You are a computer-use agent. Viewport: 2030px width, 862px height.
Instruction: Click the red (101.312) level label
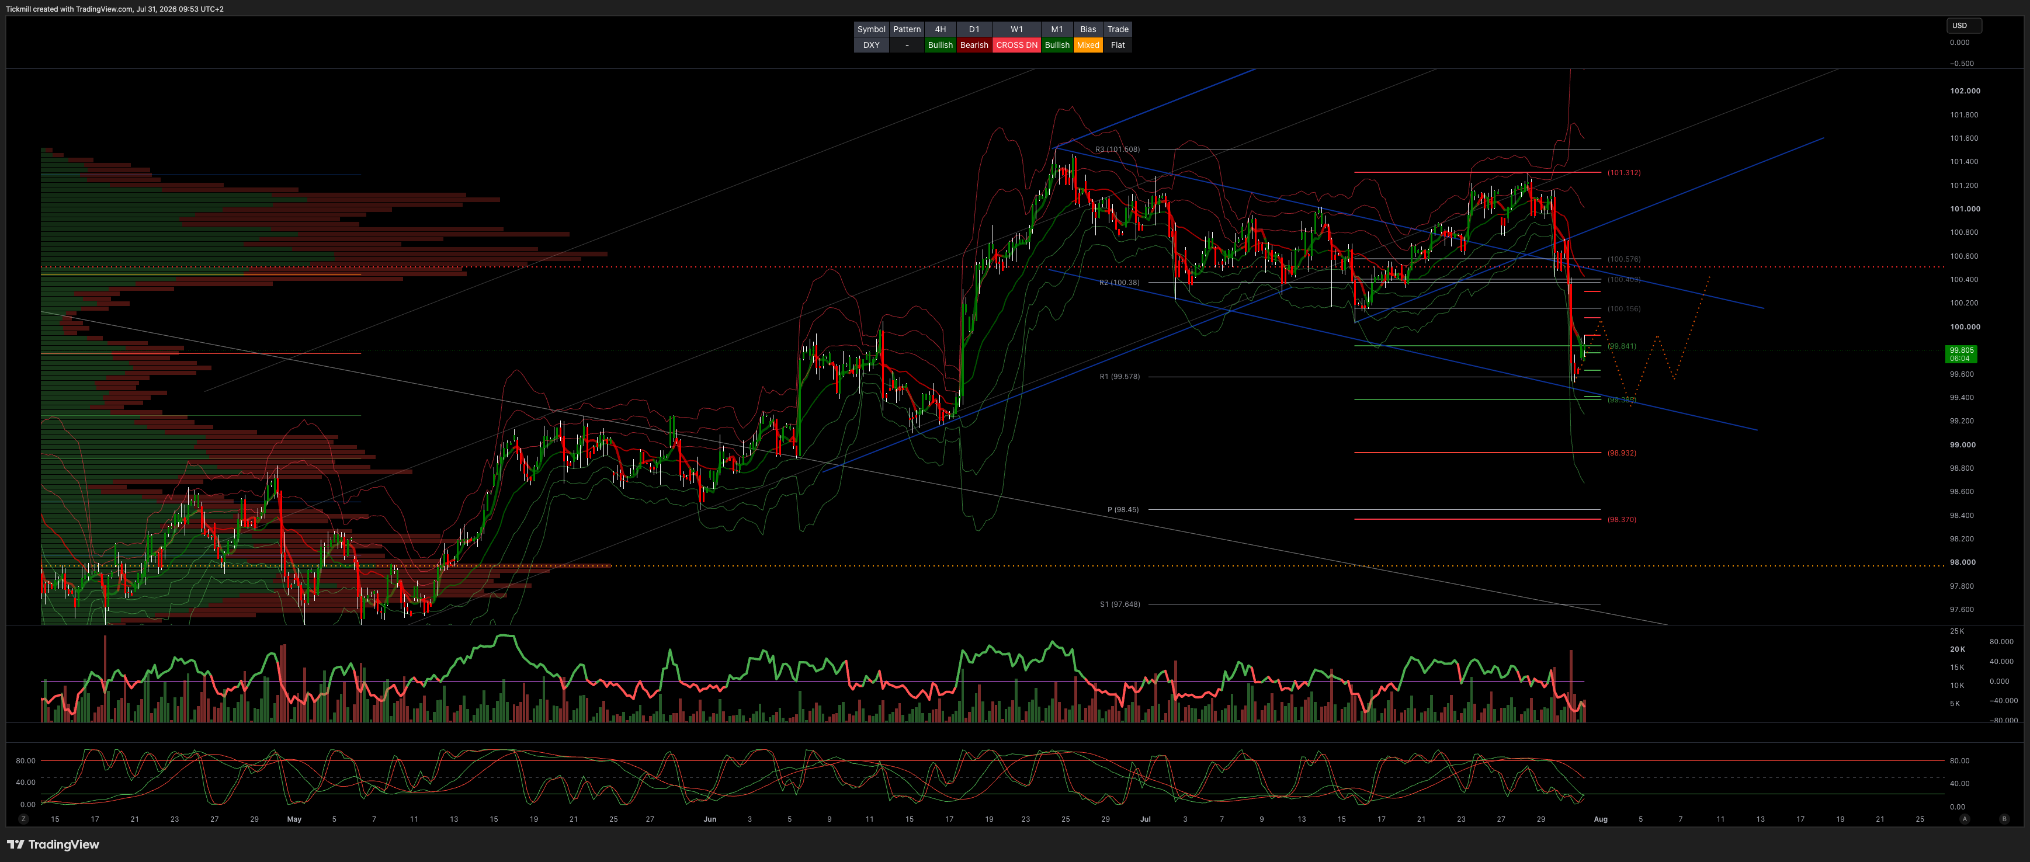click(1624, 172)
